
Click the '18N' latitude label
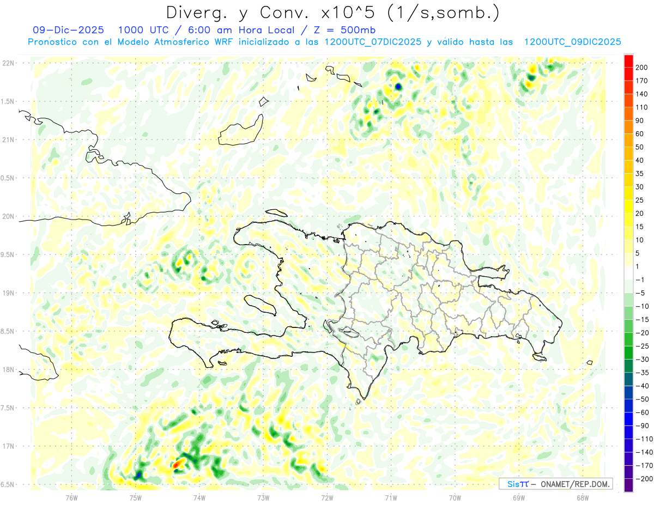point(8,370)
